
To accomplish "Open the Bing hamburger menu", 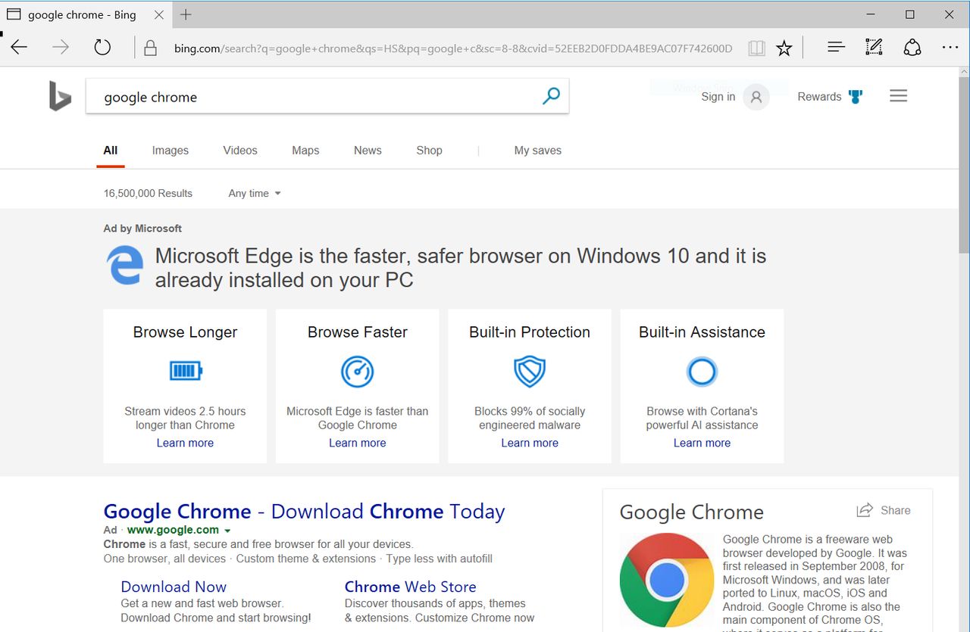I will pos(899,96).
